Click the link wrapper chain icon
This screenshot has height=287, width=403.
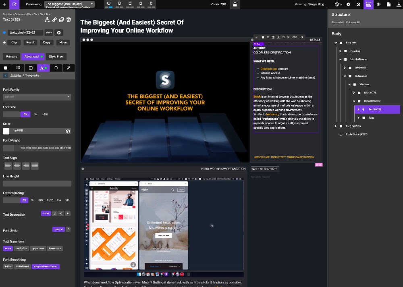pyautogui.click(x=54, y=20)
